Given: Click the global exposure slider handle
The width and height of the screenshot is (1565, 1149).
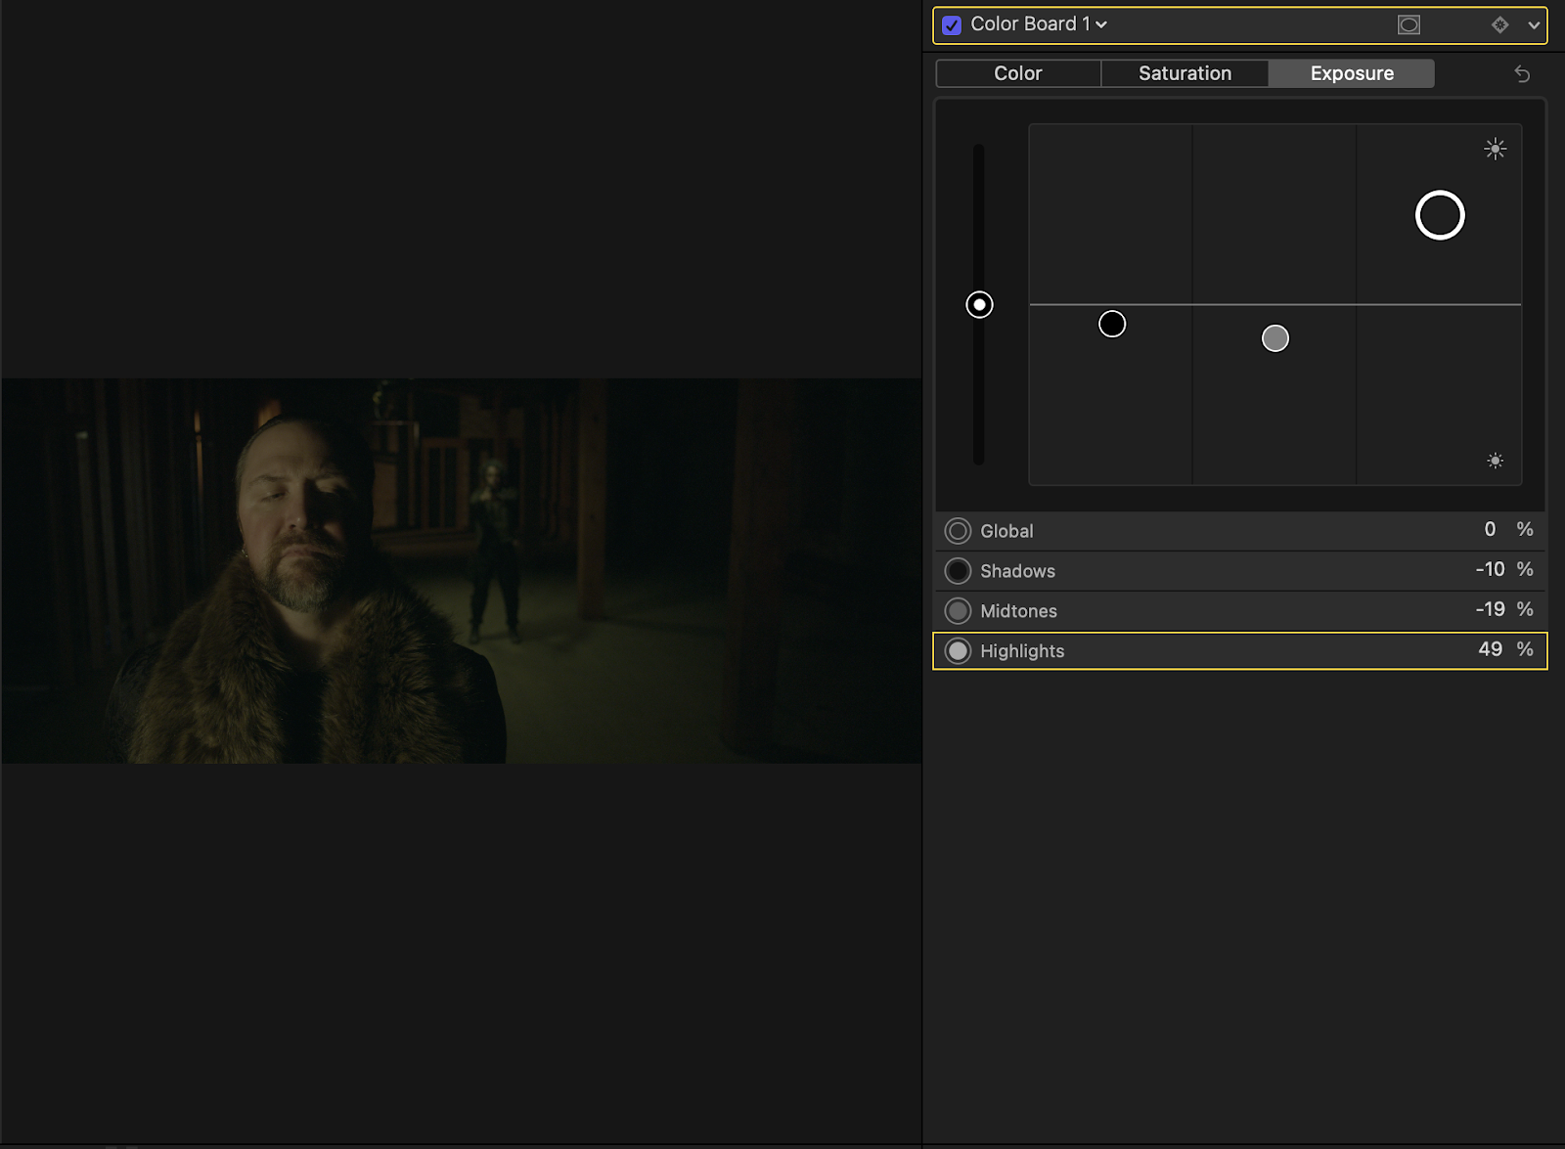Looking at the screenshot, I should click(x=979, y=305).
